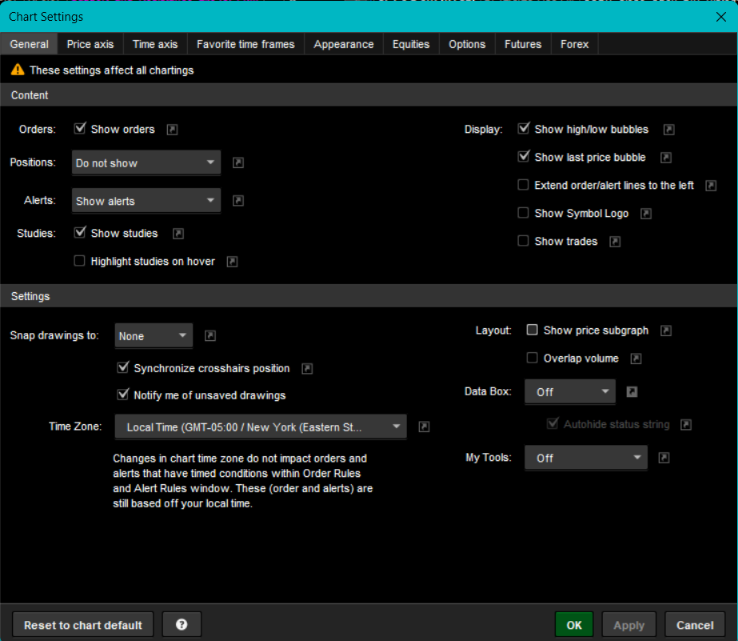Click the link icon next to Data Box dropdown
The width and height of the screenshot is (738, 641).
coord(632,392)
